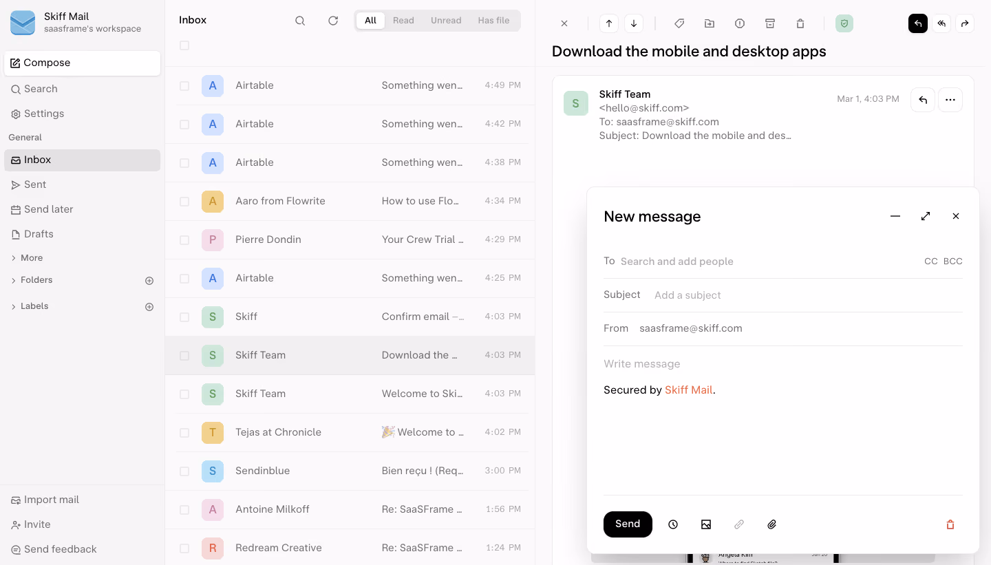This screenshot has width=991, height=565.
Task: Check the Sendinblue email checkbox
Action: click(184, 471)
